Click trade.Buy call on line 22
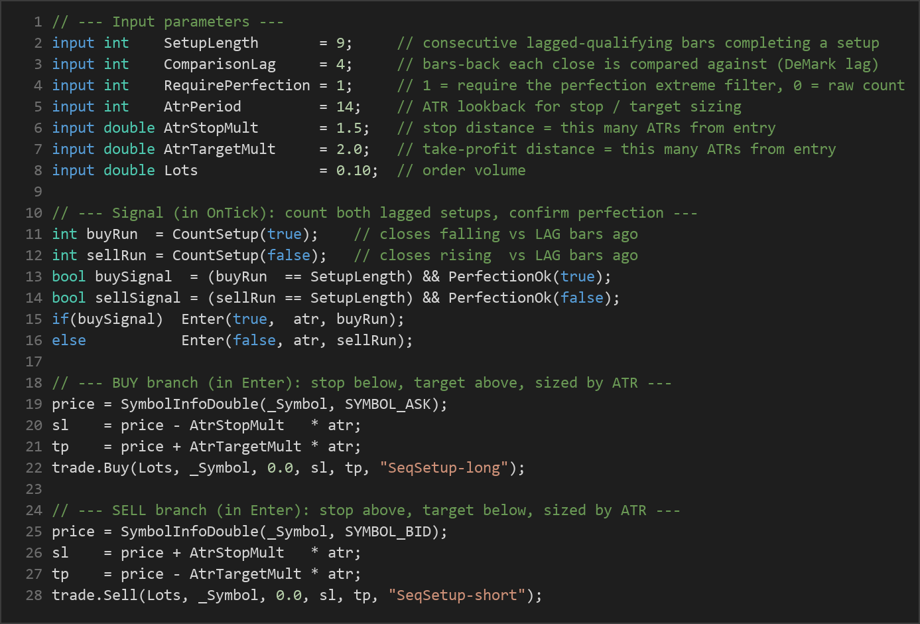 90,468
